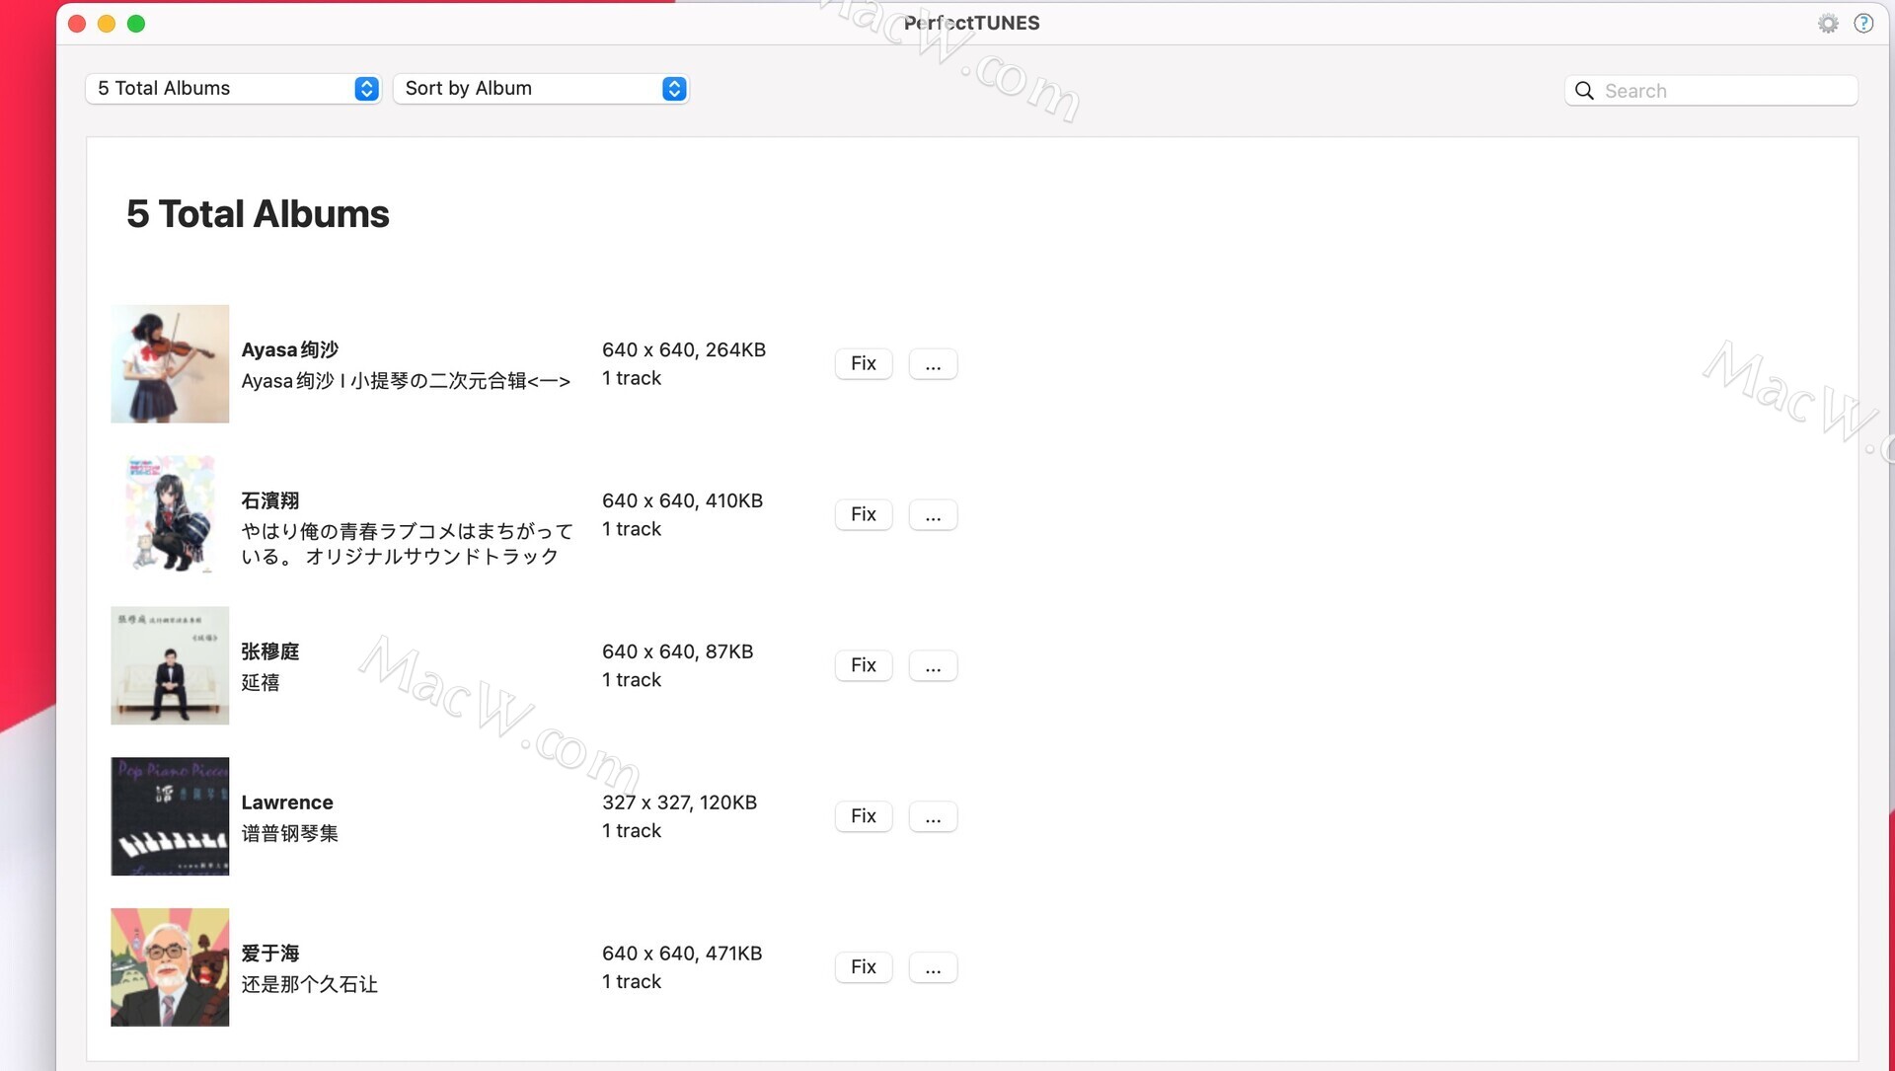Click the search magnifier icon

(1584, 91)
